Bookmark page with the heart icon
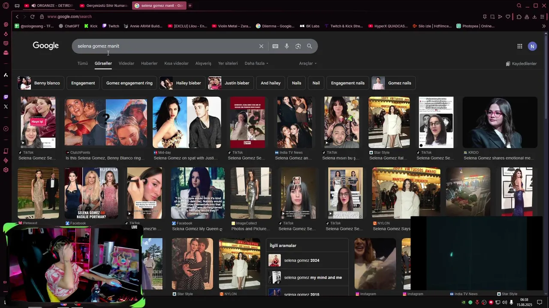Image resolution: width=549 pixels, height=308 pixels. click(508, 17)
